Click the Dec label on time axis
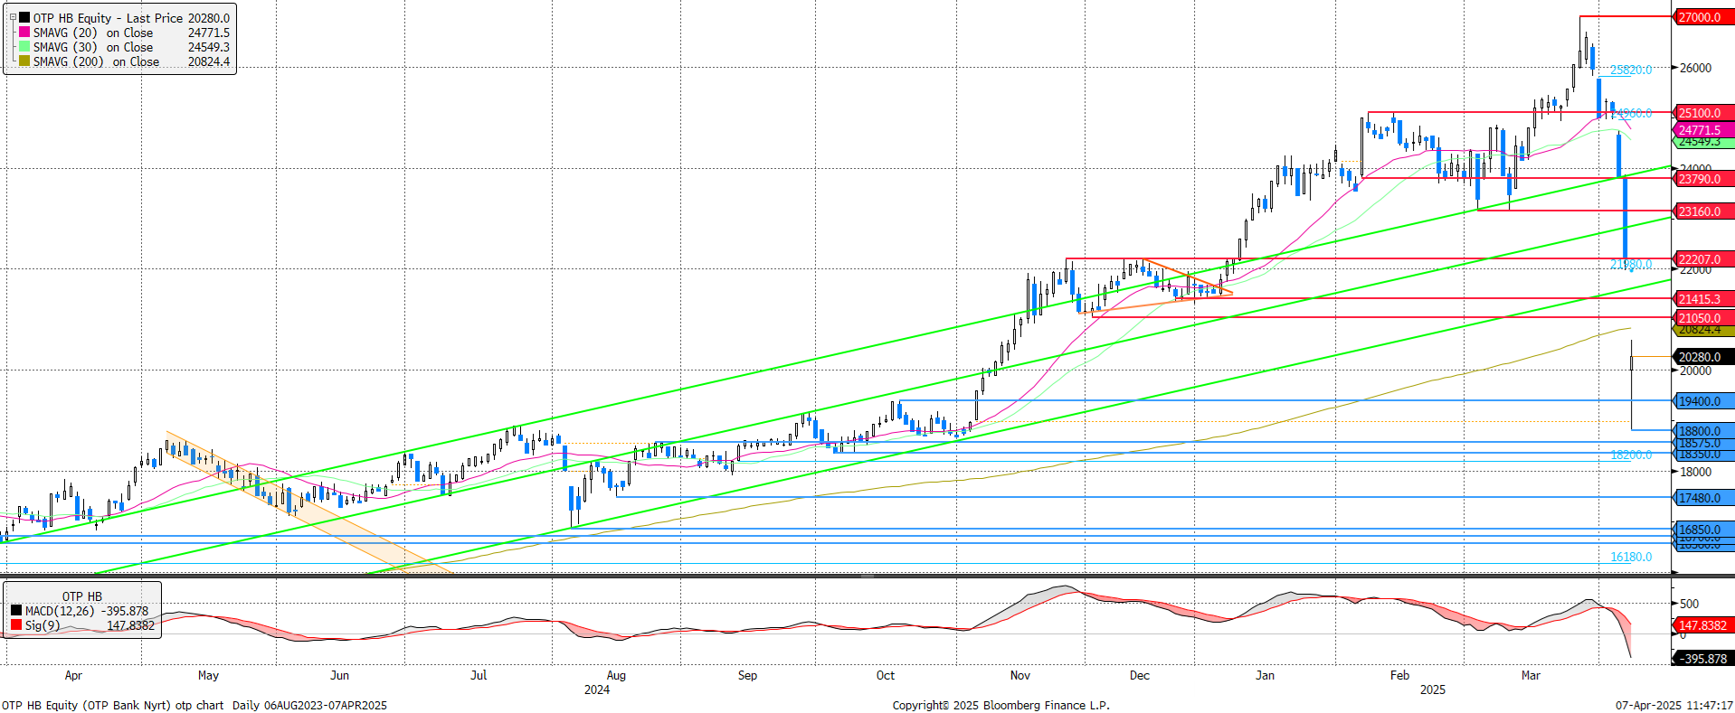Screen dimensions: 1735x713 1140,675
